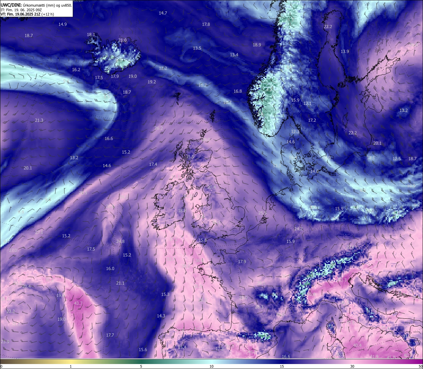The image size is (423, 369).
Task: Click the 17.2 value over Sweden
Action: (312, 120)
